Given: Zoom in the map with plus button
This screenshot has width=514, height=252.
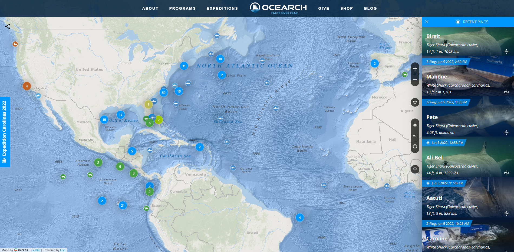Looking at the screenshot, I should [415, 69].
